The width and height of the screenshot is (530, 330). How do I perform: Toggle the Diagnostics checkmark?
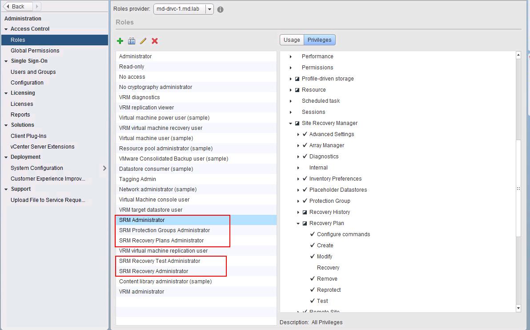pos(305,156)
